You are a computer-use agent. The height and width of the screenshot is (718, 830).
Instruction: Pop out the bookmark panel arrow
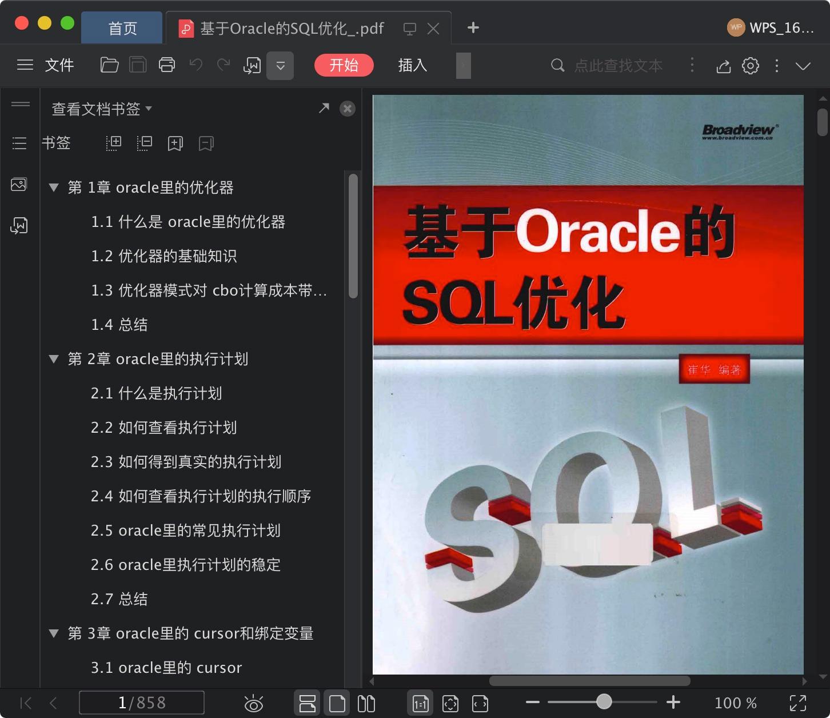pyautogui.click(x=324, y=108)
